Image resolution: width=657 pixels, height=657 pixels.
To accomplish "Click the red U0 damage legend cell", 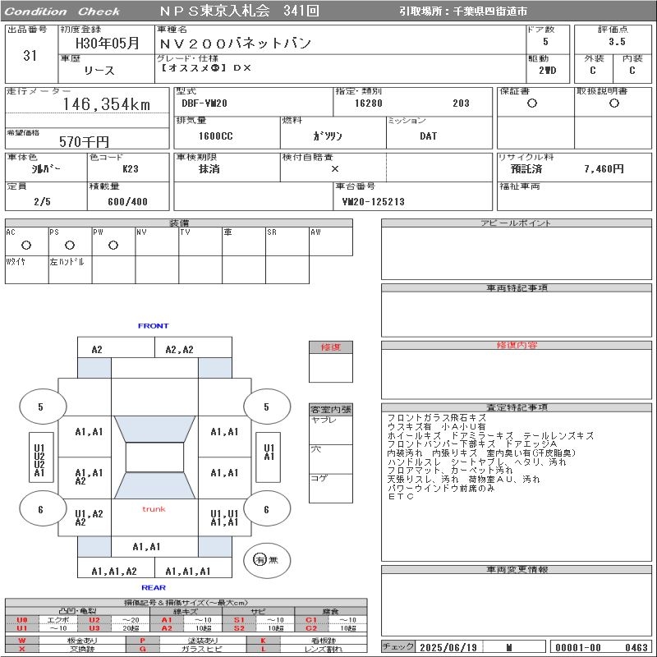I will tap(22, 620).
